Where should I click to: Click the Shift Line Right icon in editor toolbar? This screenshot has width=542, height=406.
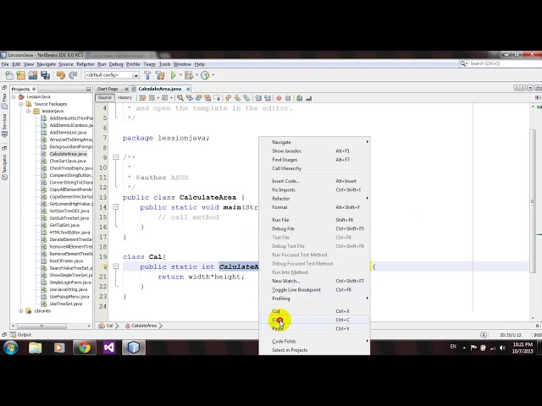coord(268,98)
